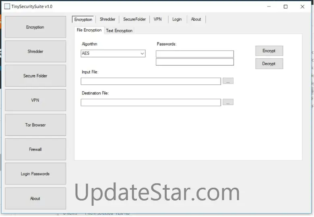314x217 pixels.
Task: Click the Encrypt button
Action: pos(269,51)
